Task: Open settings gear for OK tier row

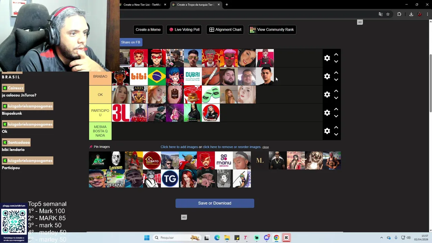Action: coord(327,94)
